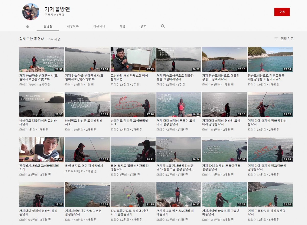Image resolution: width=307 pixels, height=225 pixels.
Task: Click video title 남해미조 감성돔 끄심바리낚시 1
Action: pos(129,122)
